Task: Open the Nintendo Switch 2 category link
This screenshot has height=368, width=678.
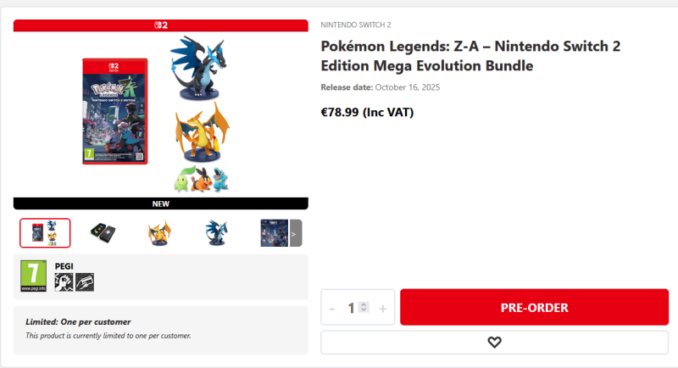Action: pos(356,25)
